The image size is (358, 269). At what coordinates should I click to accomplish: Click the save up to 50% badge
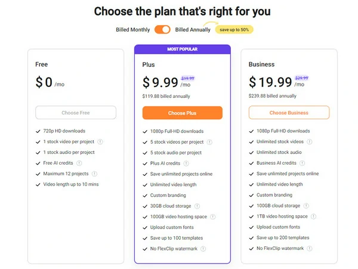[234, 30]
